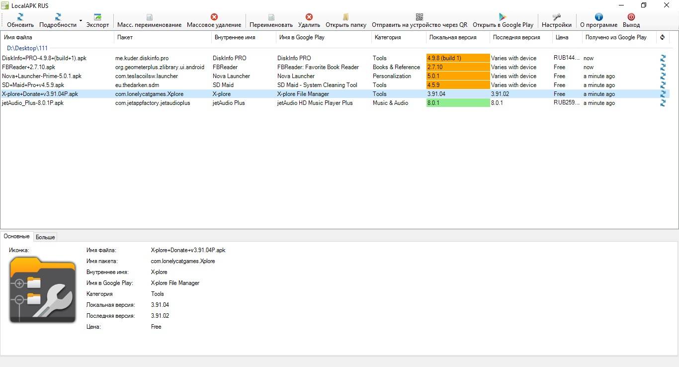Select jetAudio_Plus-8.0.1P.apk file
679x367 pixels.
[33, 103]
